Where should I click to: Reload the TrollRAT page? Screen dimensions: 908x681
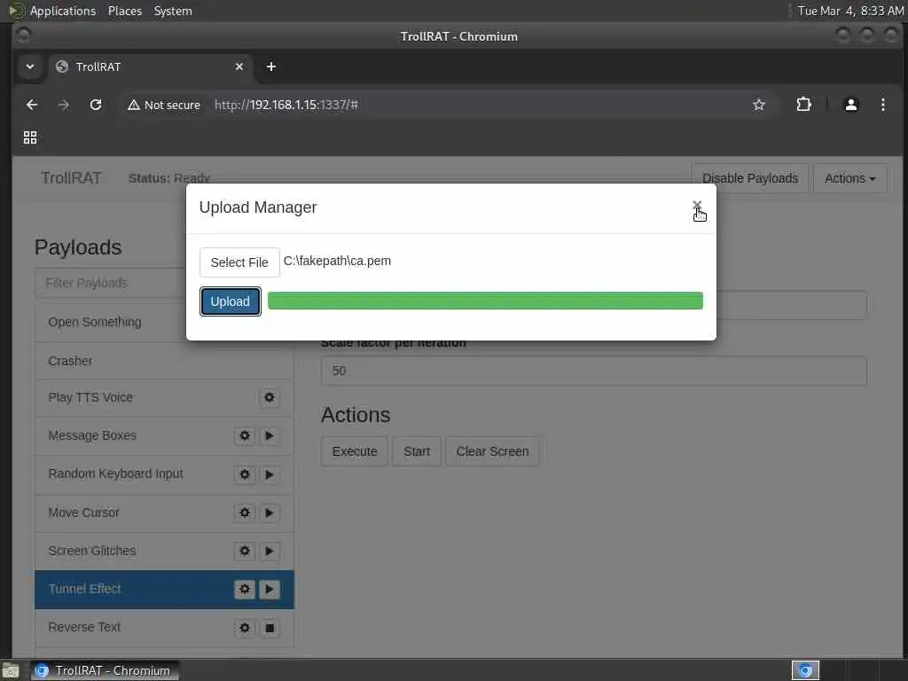(96, 105)
